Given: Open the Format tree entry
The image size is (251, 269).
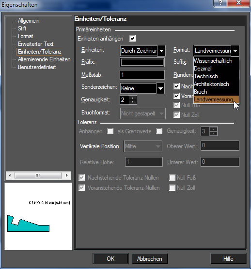Looking at the screenshot, I should coord(26,36).
